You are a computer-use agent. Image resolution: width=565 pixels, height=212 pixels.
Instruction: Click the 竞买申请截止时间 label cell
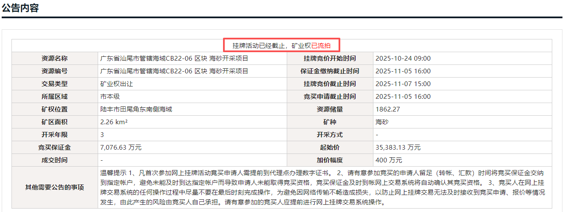[x=330, y=97]
